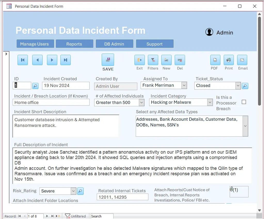264x219 pixels.
Task: Open the Incident Category dropdown
Action: (210, 102)
